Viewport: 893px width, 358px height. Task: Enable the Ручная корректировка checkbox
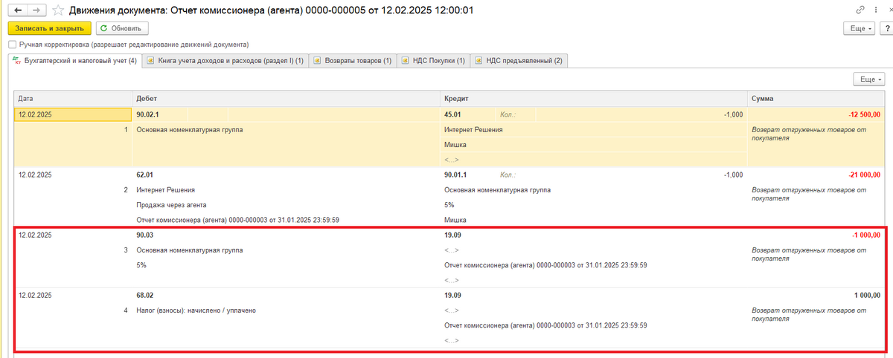[x=12, y=45]
